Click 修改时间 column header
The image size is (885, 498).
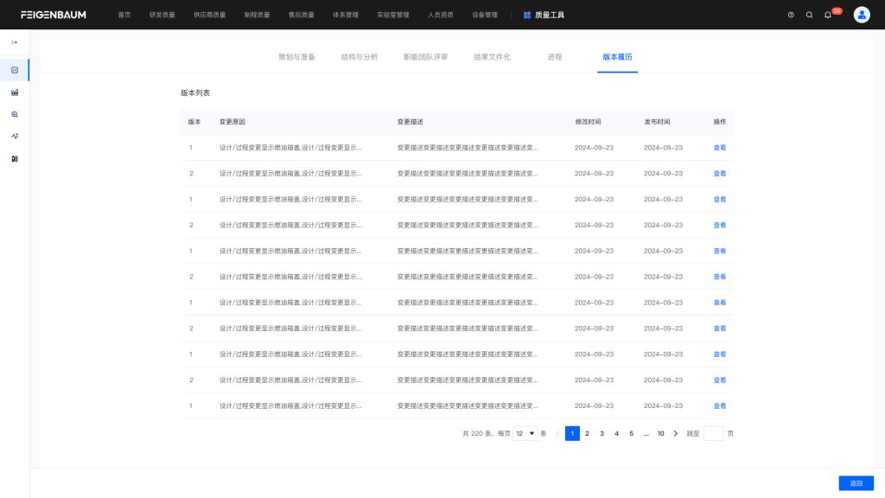588,121
